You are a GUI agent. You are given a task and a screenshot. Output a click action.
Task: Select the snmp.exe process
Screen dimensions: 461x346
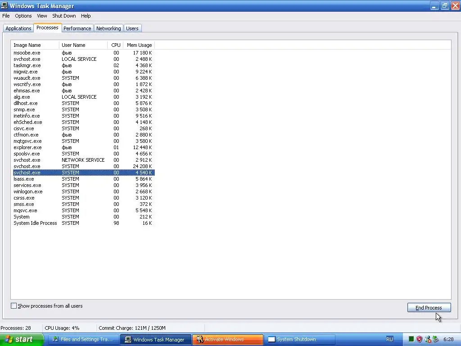pyautogui.click(x=83, y=109)
